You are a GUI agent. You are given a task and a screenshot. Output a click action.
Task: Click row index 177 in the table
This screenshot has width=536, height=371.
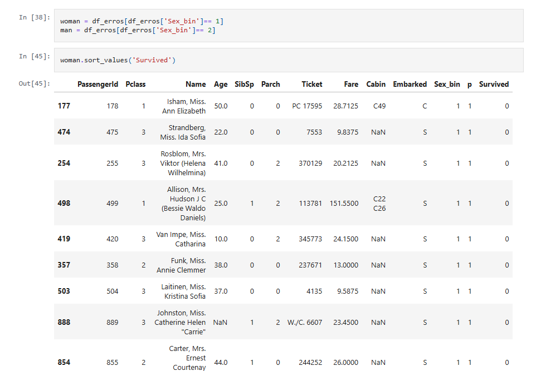(x=64, y=106)
